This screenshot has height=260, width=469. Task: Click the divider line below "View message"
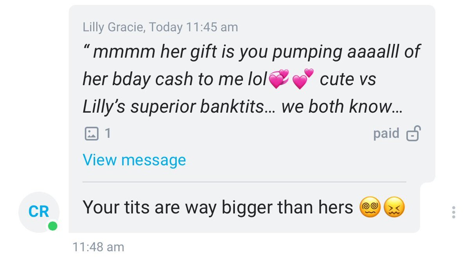coord(244,182)
